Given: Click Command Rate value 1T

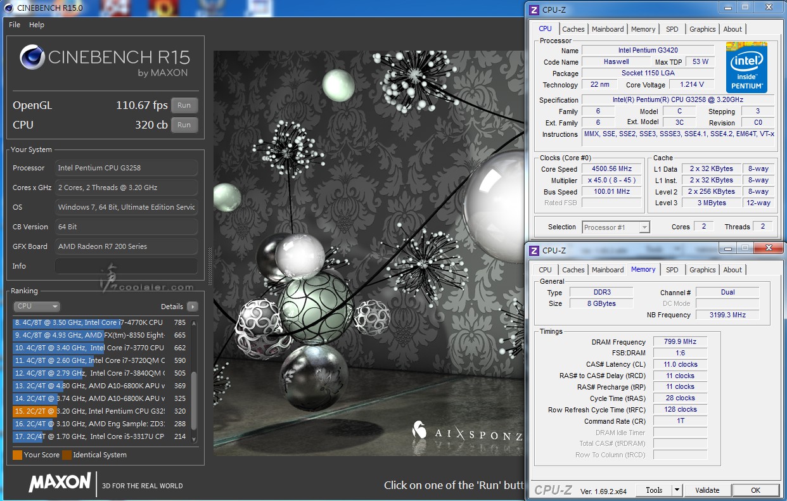Looking at the screenshot, I should pyautogui.click(x=680, y=421).
